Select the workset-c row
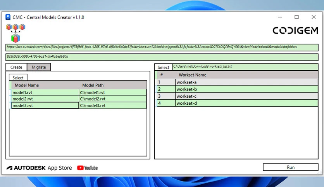Viewport: 324px width, 187px height. [237, 96]
